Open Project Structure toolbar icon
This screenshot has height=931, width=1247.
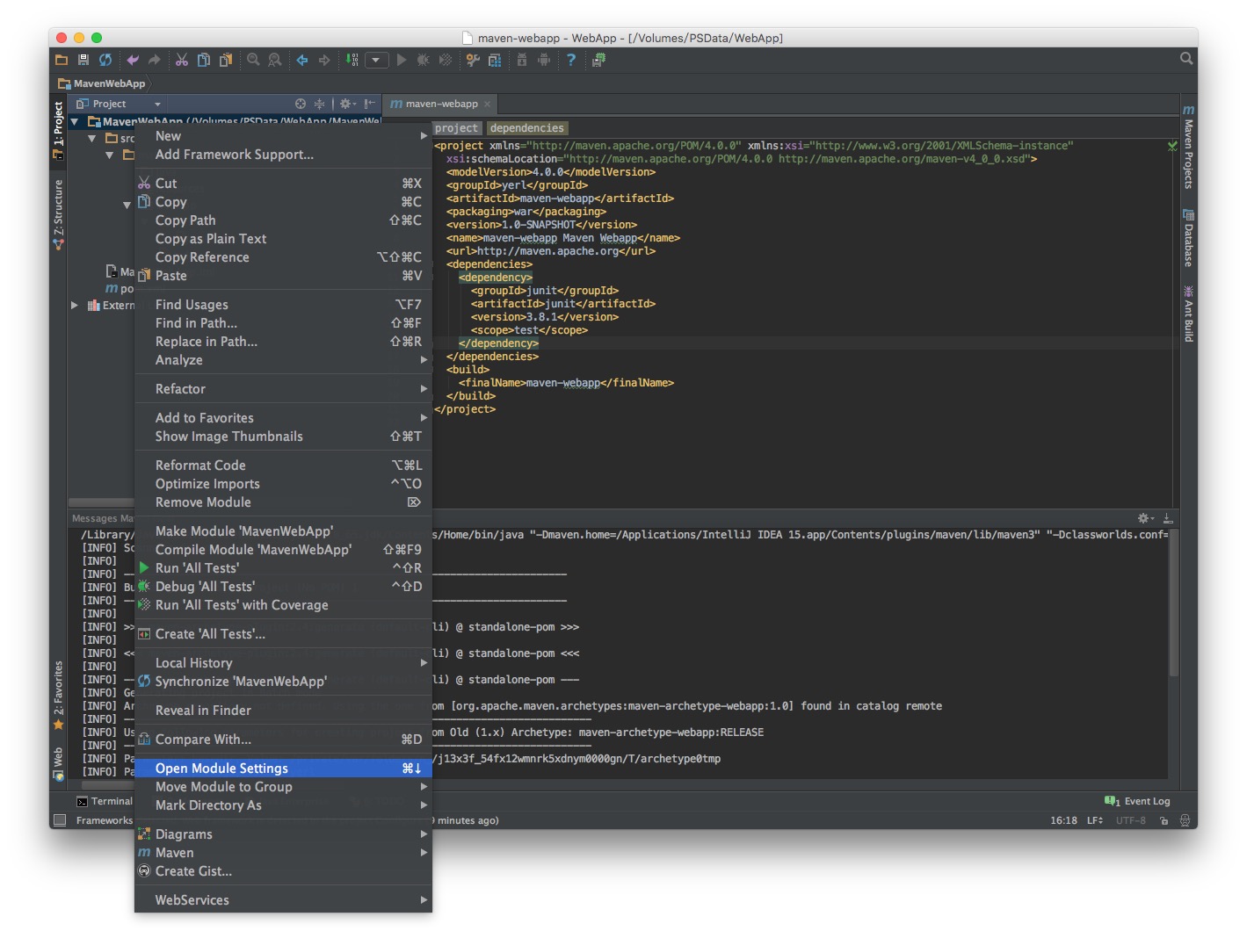point(495,60)
